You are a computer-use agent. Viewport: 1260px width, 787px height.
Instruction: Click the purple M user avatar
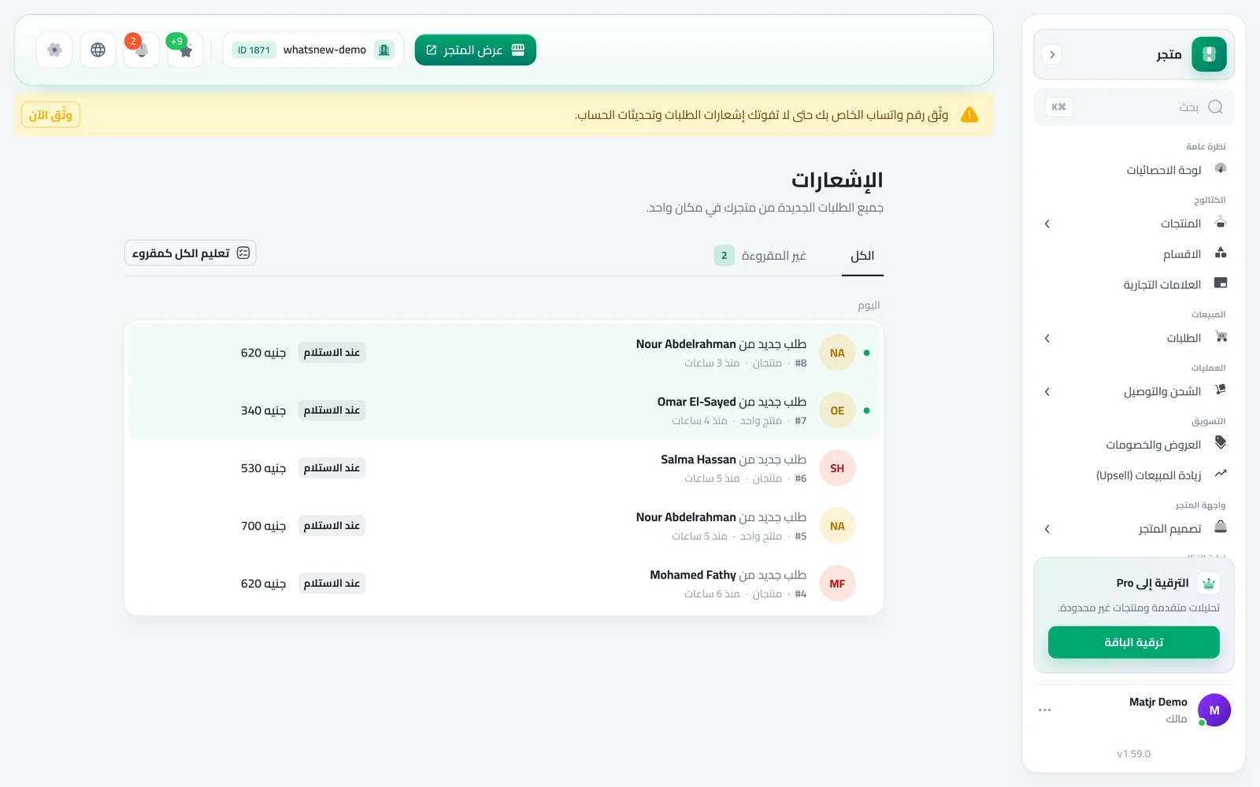pyautogui.click(x=1214, y=710)
